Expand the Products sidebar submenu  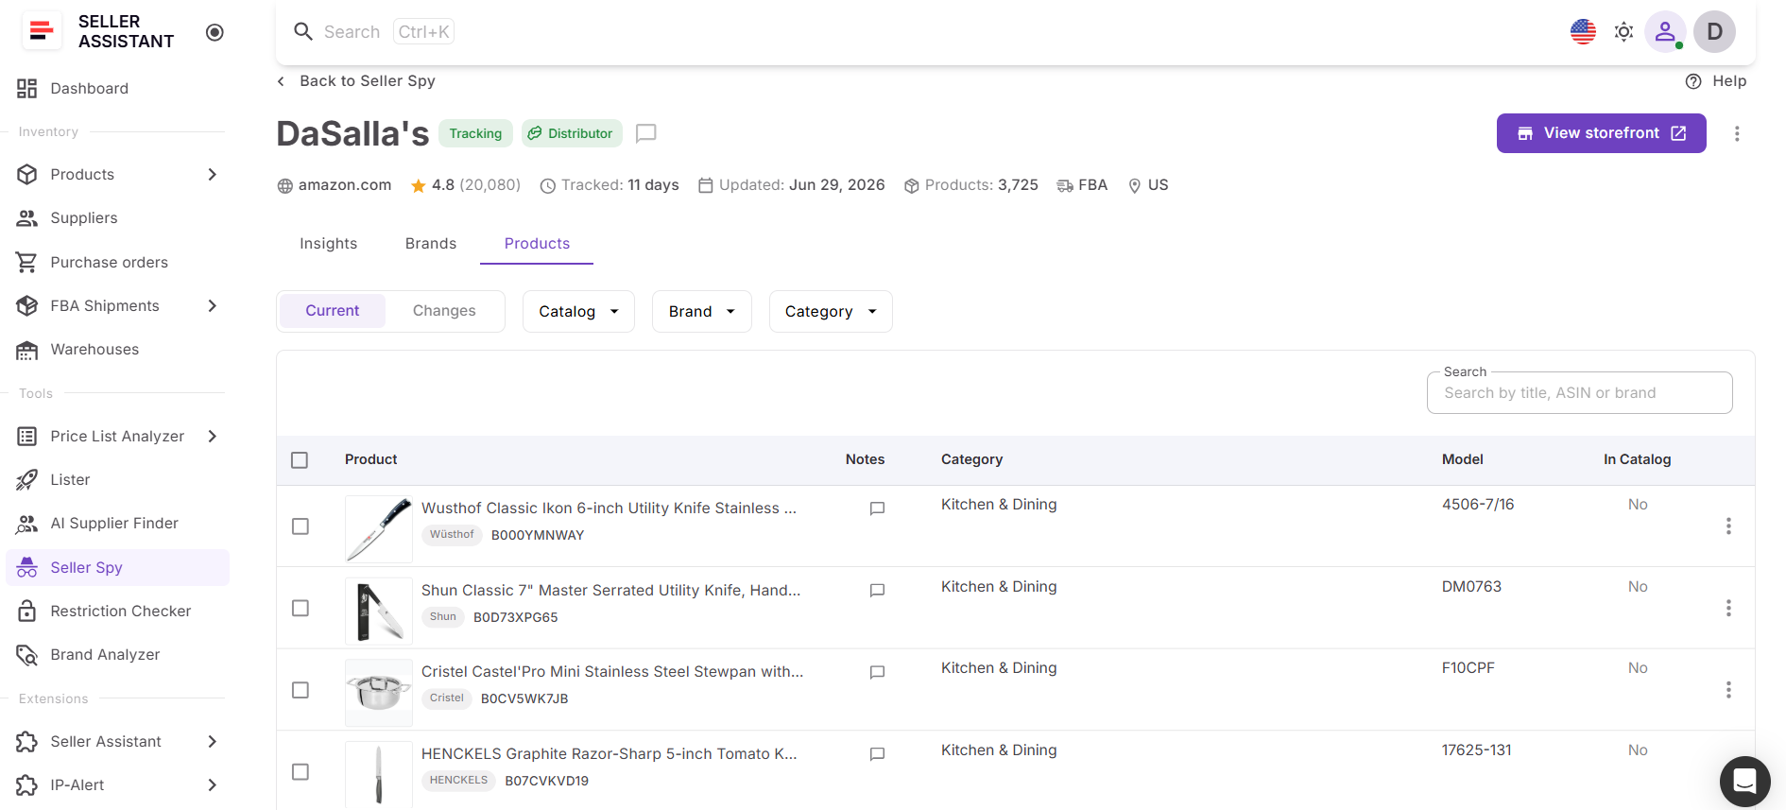[x=213, y=174]
